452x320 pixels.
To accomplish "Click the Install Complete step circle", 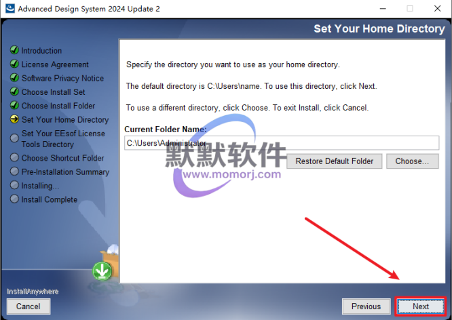I will pyautogui.click(x=14, y=199).
